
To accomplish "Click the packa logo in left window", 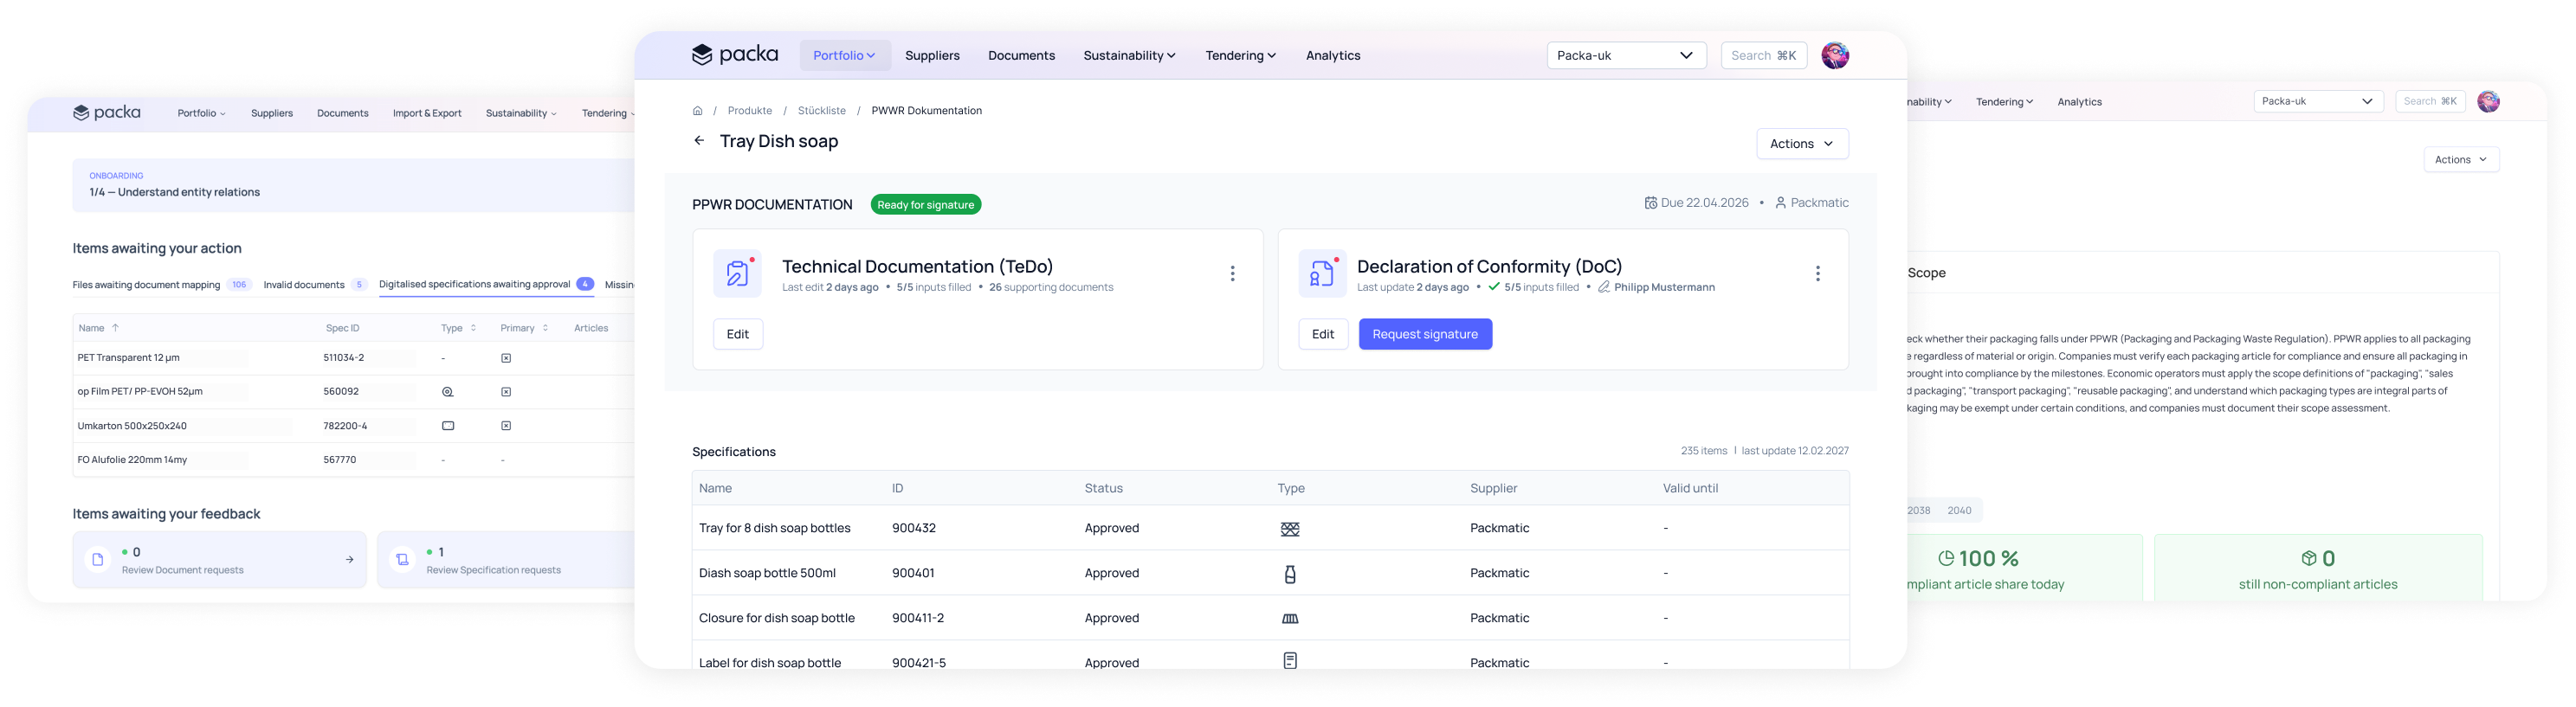I will 106,113.
